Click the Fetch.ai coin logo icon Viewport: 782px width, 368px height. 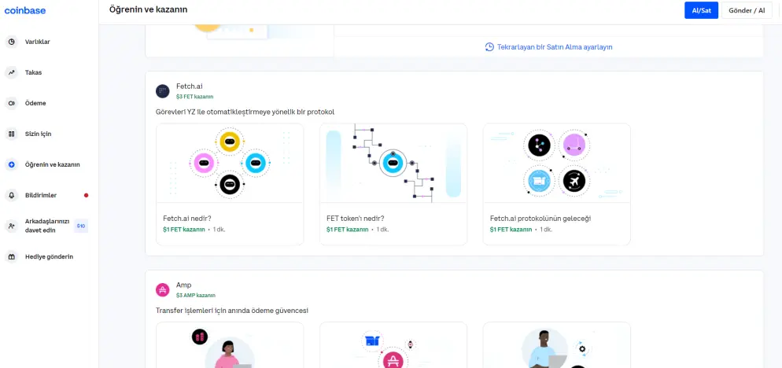[163, 90]
